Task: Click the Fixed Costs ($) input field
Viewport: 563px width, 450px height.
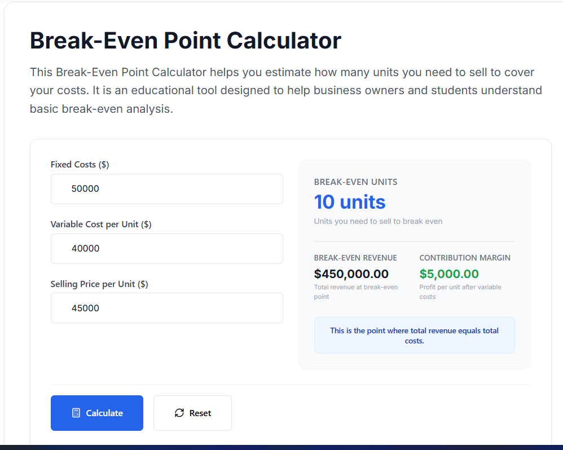Action: [166, 188]
